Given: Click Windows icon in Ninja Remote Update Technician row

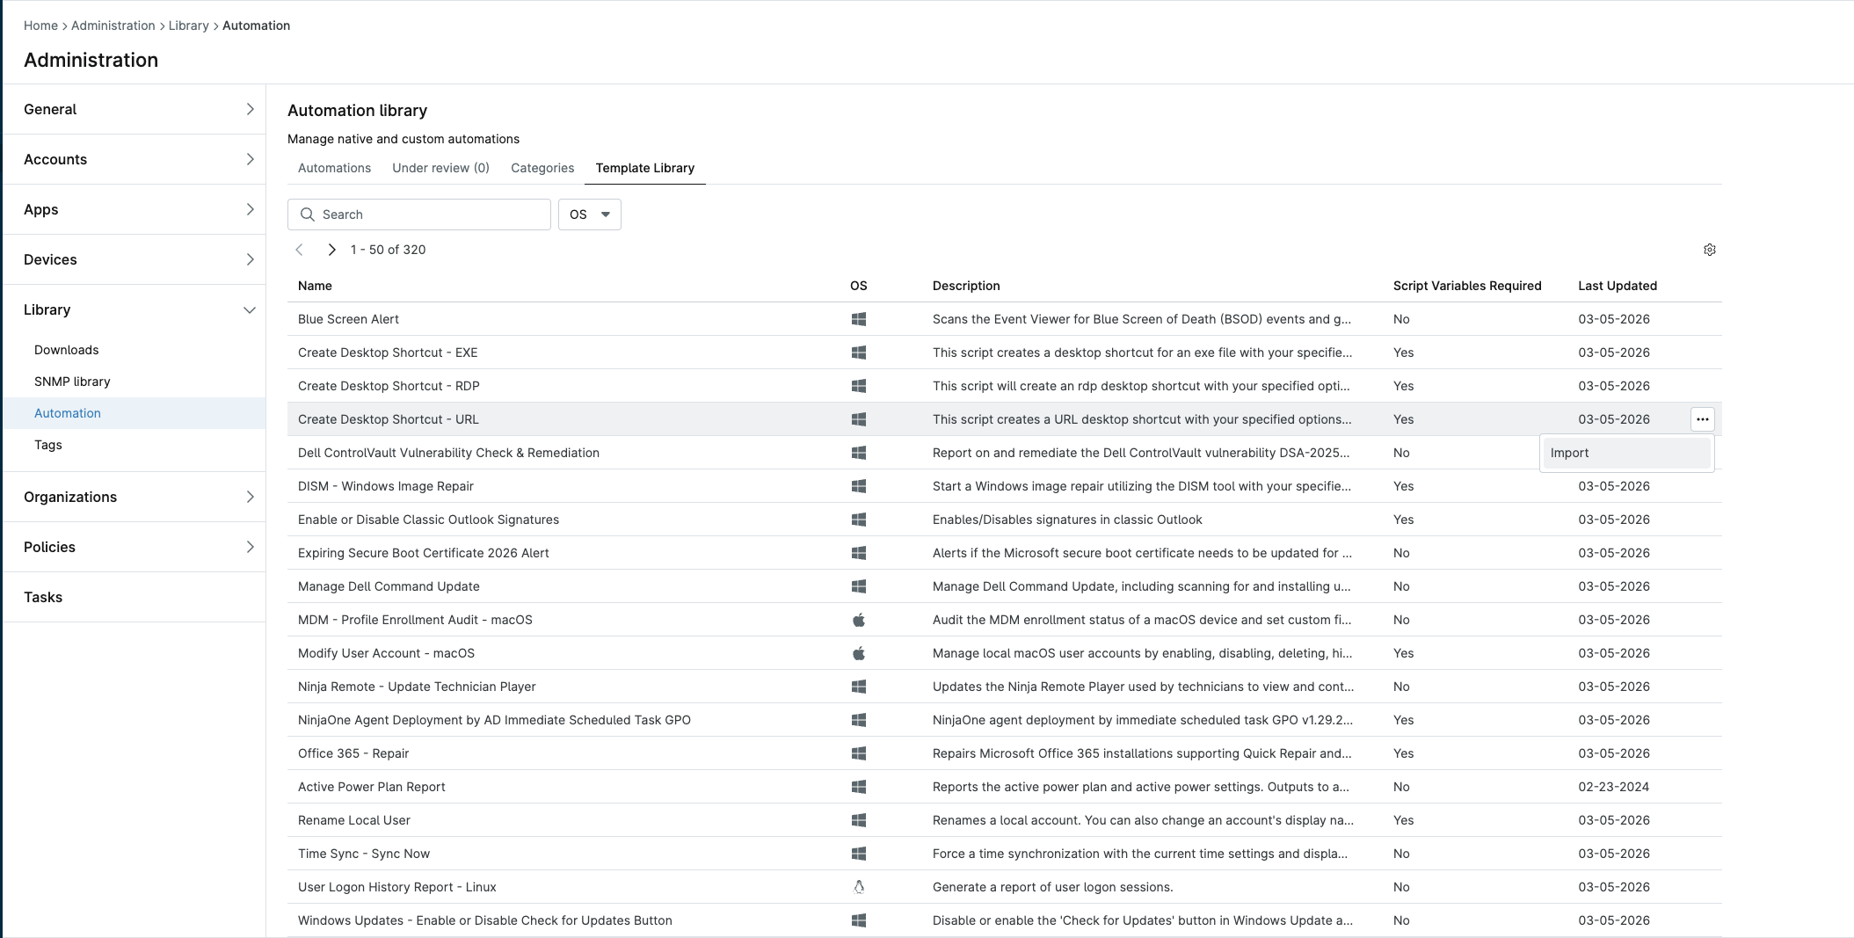Looking at the screenshot, I should [x=859, y=687].
